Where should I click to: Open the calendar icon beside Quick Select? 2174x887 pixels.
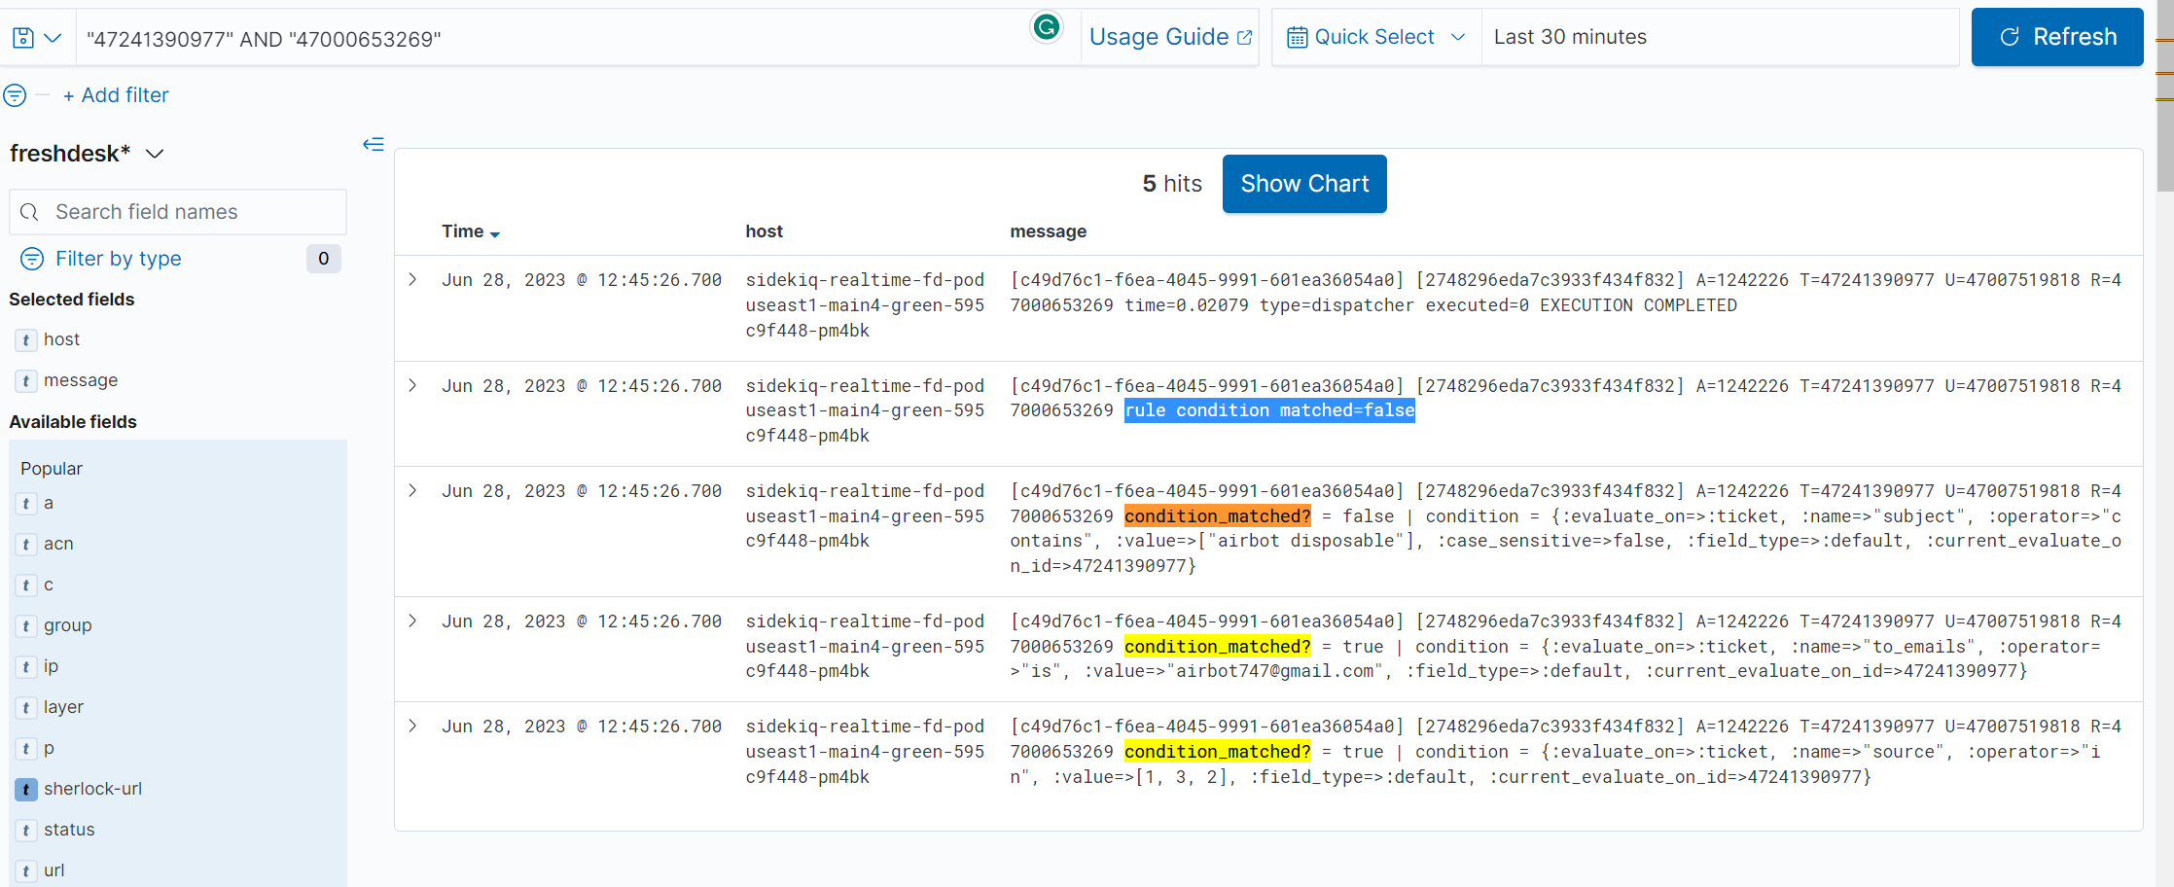[1297, 37]
